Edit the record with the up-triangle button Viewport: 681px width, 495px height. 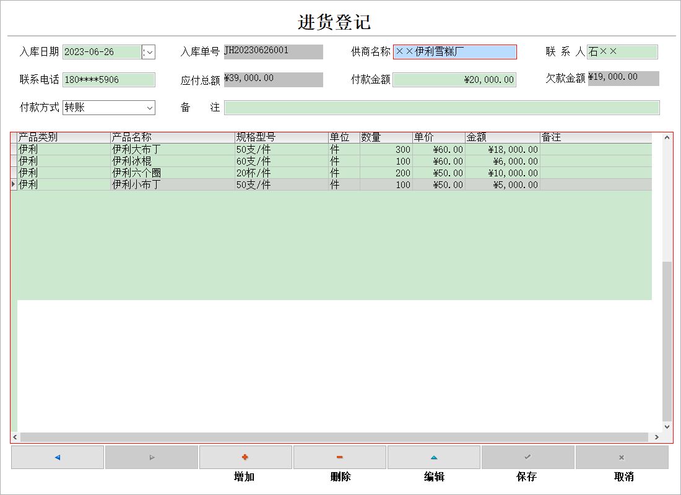434,457
